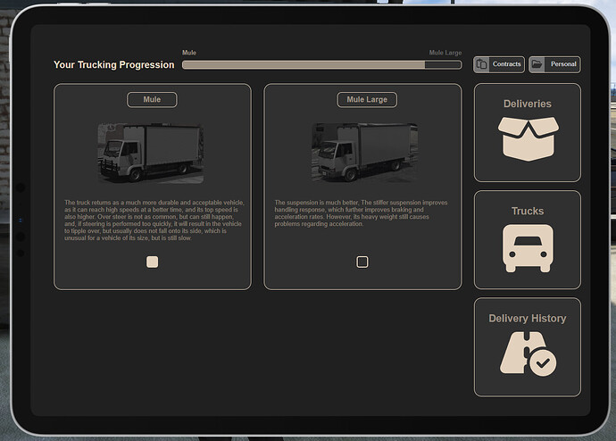This screenshot has width=616, height=441.
Task: Click the Mule name label button
Action: click(152, 100)
